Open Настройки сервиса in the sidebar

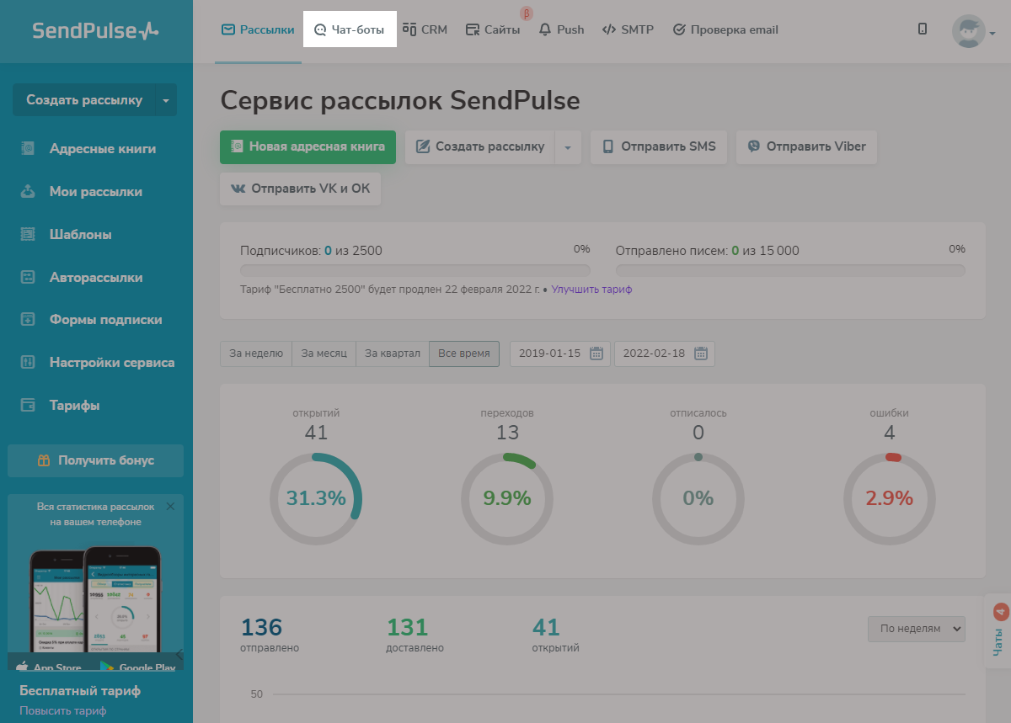click(112, 363)
